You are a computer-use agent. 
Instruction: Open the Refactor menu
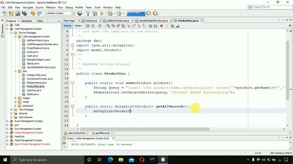(51, 7)
